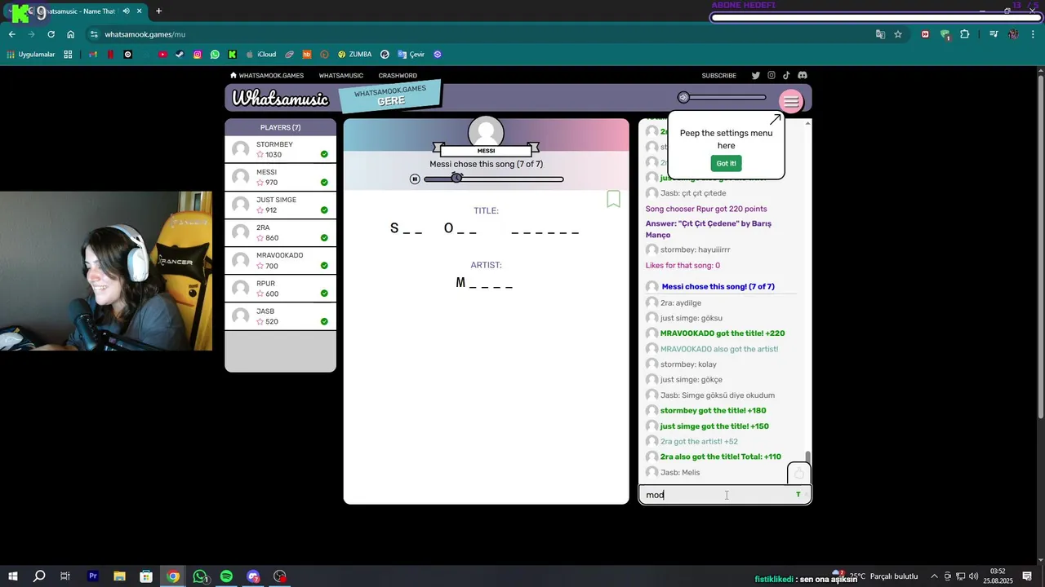Mute the tab via the speaker icon

tap(126, 11)
